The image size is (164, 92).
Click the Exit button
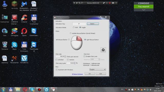point(101,74)
